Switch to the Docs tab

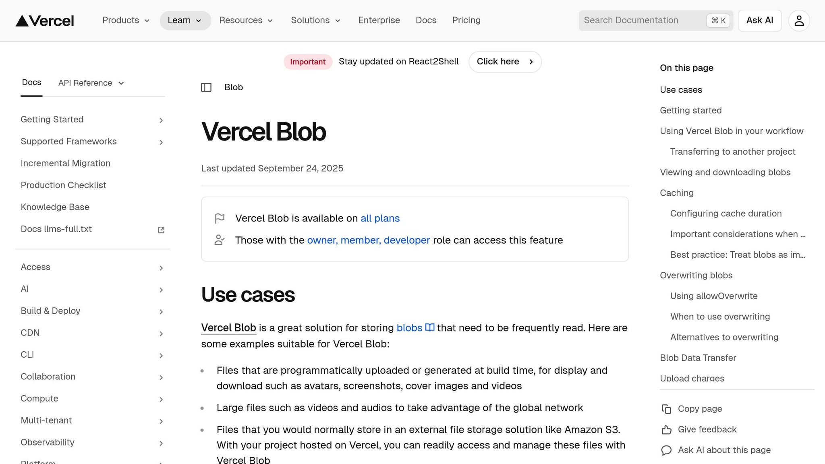click(x=31, y=82)
